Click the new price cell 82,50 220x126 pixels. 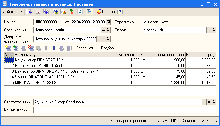201,71
